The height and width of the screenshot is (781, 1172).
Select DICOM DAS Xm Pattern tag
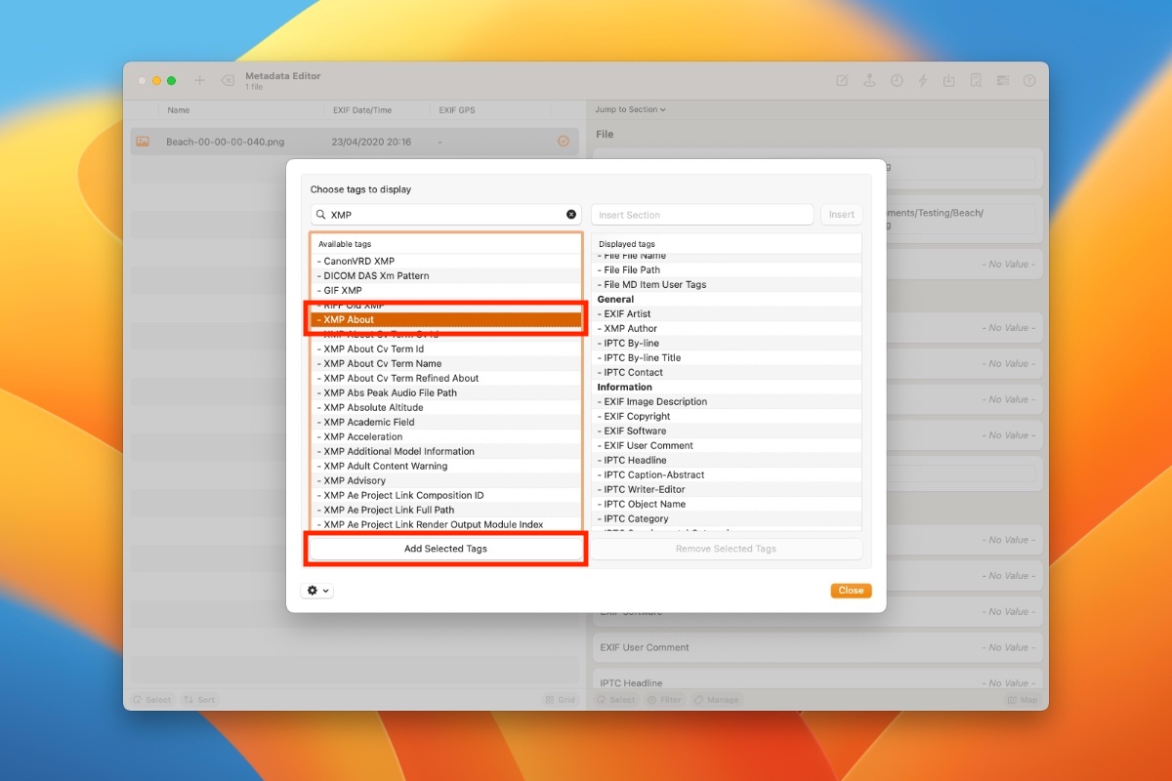tap(446, 275)
